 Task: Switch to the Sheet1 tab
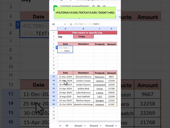(78, 126)
